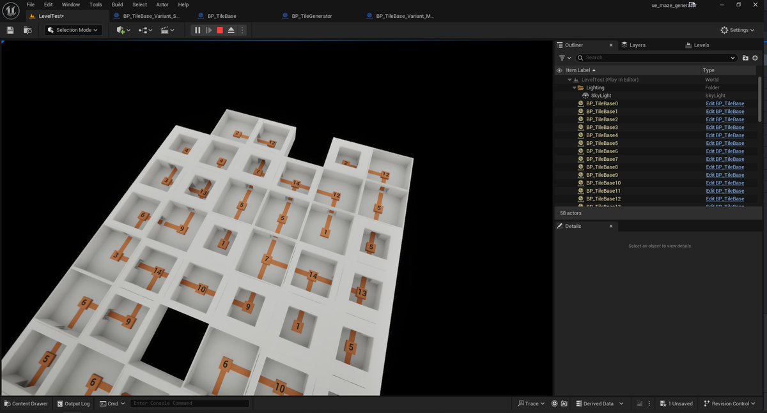This screenshot has height=413, width=767.
Task: Toggle the visibility eye column header
Action: tap(559, 70)
